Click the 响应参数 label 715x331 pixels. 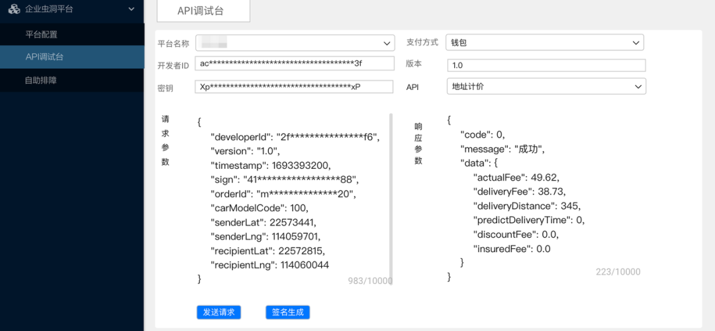click(x=418, y=144)
